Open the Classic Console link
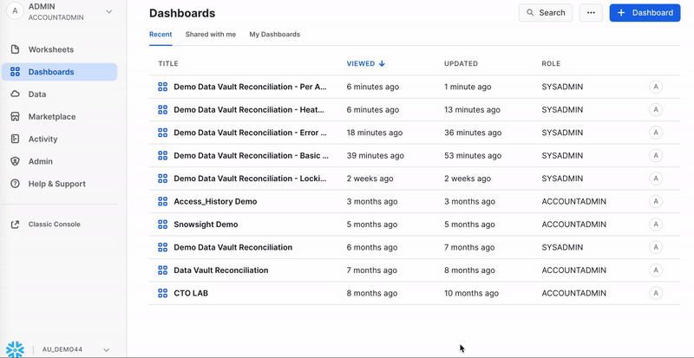The image size is (694, 358). (54, 224)
